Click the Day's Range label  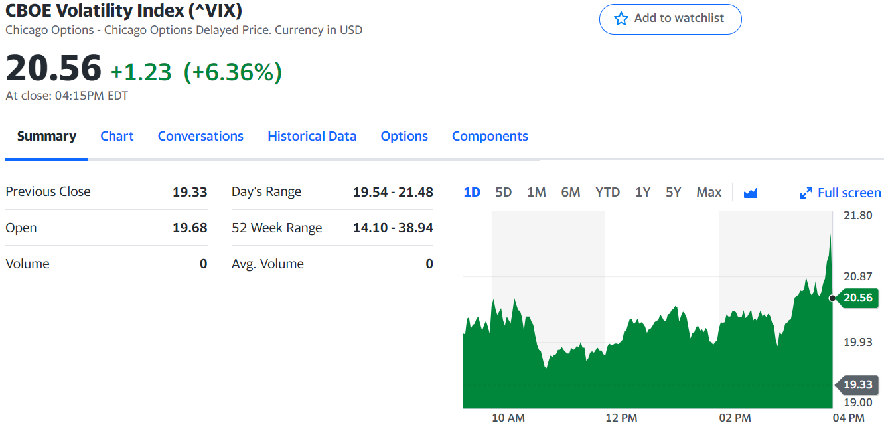266,192
